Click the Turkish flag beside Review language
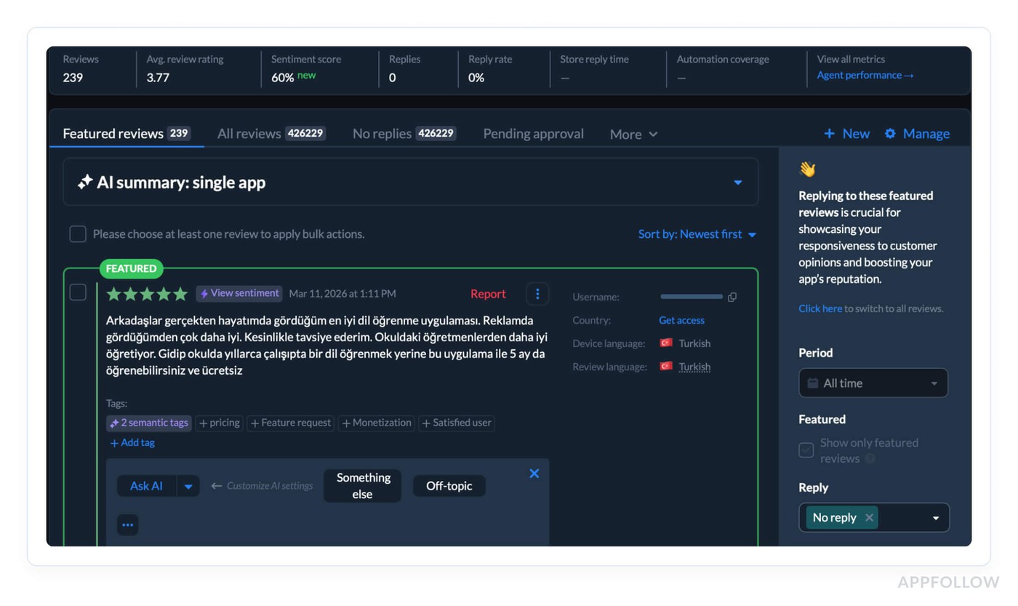 click(x=666, y=367)
